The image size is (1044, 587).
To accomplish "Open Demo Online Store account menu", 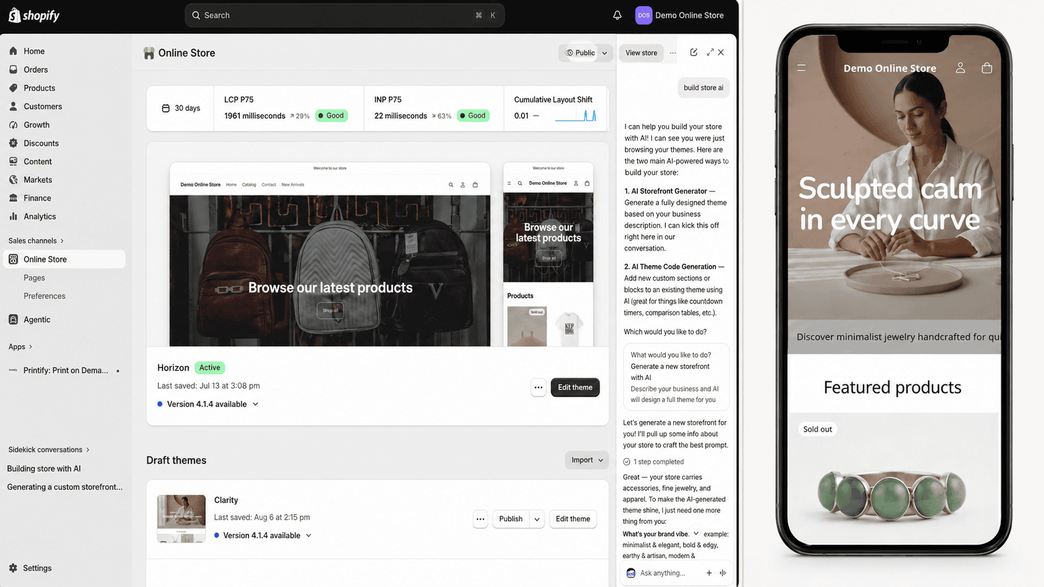I will point(680,15).
